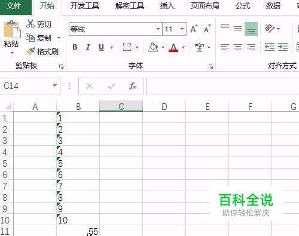Click into the formula bar input
Screen dimensions: 299x236
222,86
